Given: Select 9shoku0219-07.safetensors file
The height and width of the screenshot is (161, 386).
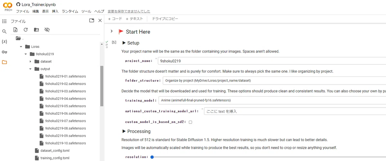Looking at the screenshot, I should (66, 121).
